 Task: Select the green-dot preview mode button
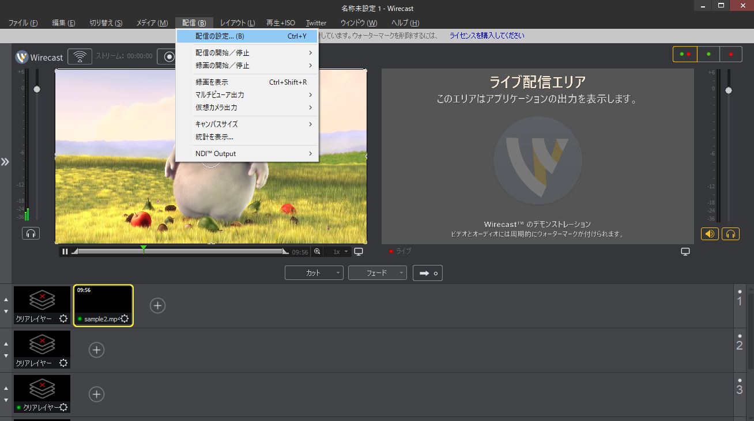pyautogui.click(x=709, y=54)
